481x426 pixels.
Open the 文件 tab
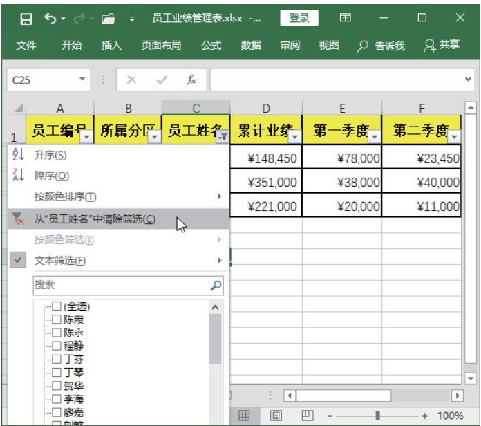point(26,46)
